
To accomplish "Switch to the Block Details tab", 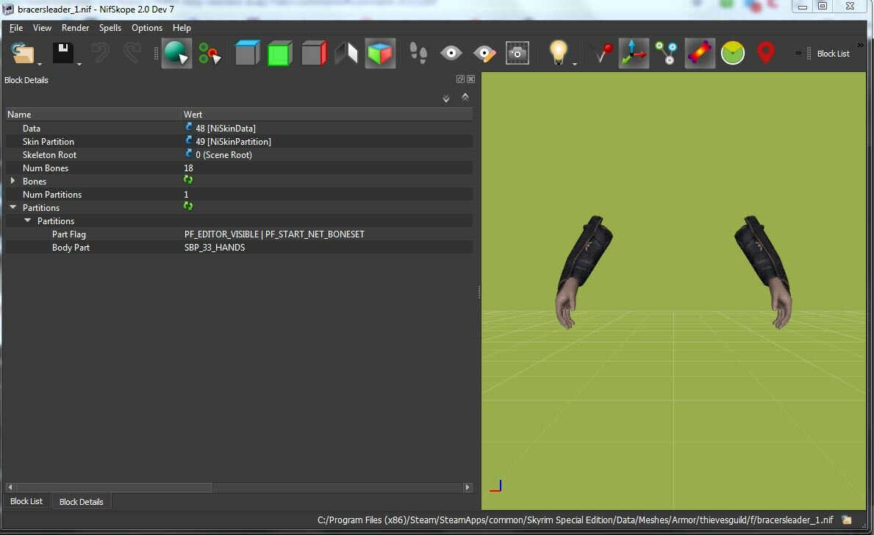I will 82,501.
